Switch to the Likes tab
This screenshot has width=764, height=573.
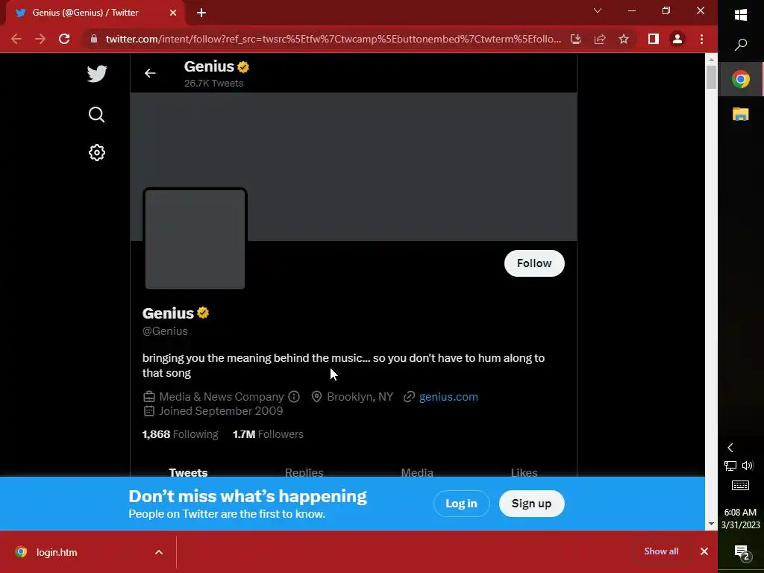pos(525,472)
